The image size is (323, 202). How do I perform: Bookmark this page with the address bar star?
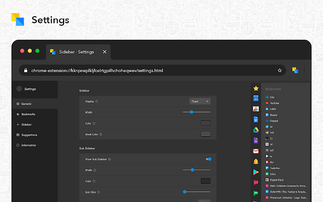280,70
